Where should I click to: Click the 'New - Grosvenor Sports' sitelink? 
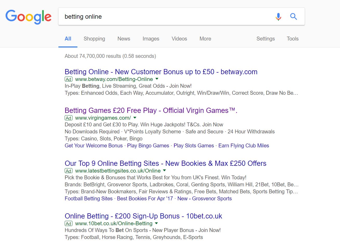pyautogui.click(x=204, y=199)
